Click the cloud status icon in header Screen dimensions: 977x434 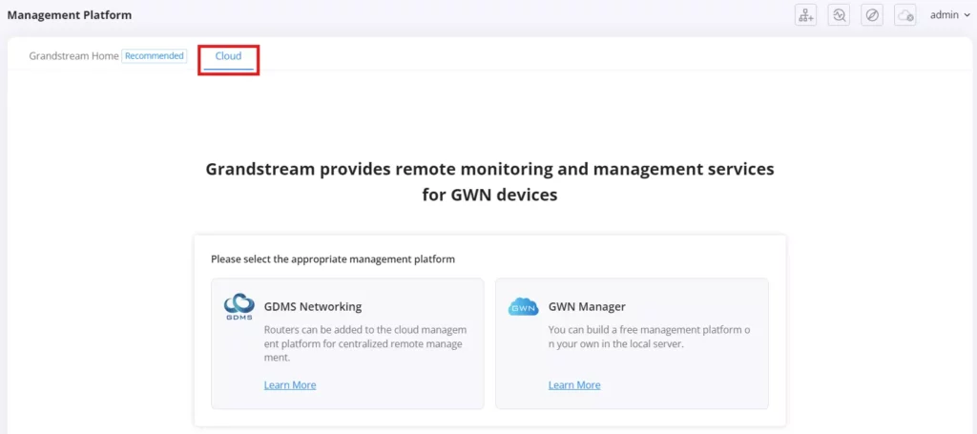click(x=904, y=15)
